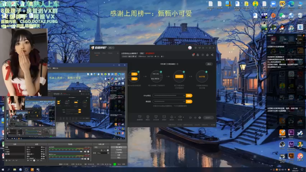306x172 pixels.
Task: Click the microphone icon in companion toolbar
Action: [171, 117]
